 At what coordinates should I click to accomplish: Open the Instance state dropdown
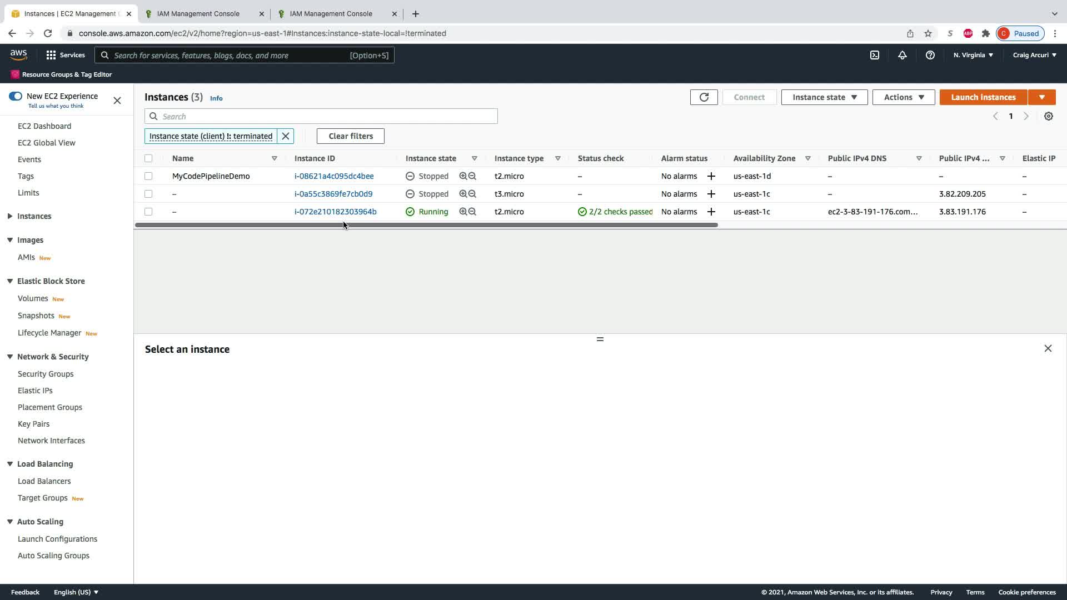(x=824, y=97)
